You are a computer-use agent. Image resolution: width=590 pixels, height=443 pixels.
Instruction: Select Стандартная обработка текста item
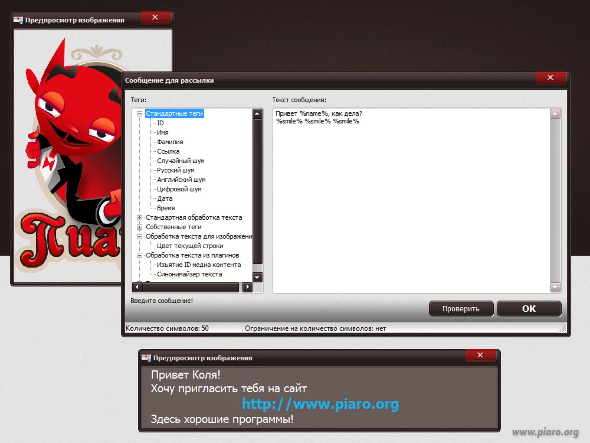(x=194, y=217)
